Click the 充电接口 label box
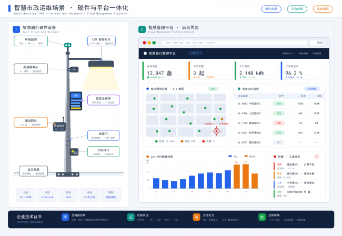Viewport: 342px width, 236px height. (x=103, y=151)
